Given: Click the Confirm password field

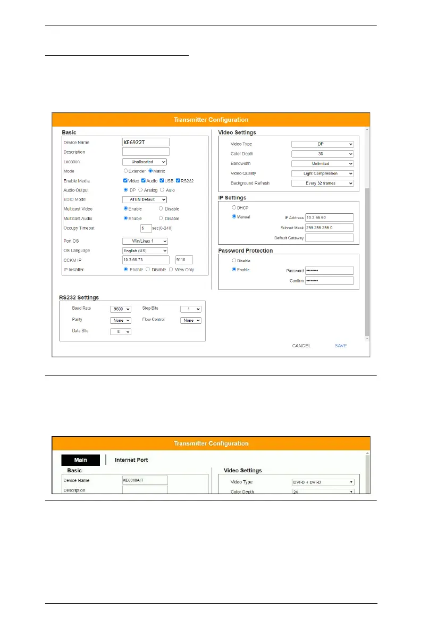Looking at the screenshot, I should [x=330, y=281].
